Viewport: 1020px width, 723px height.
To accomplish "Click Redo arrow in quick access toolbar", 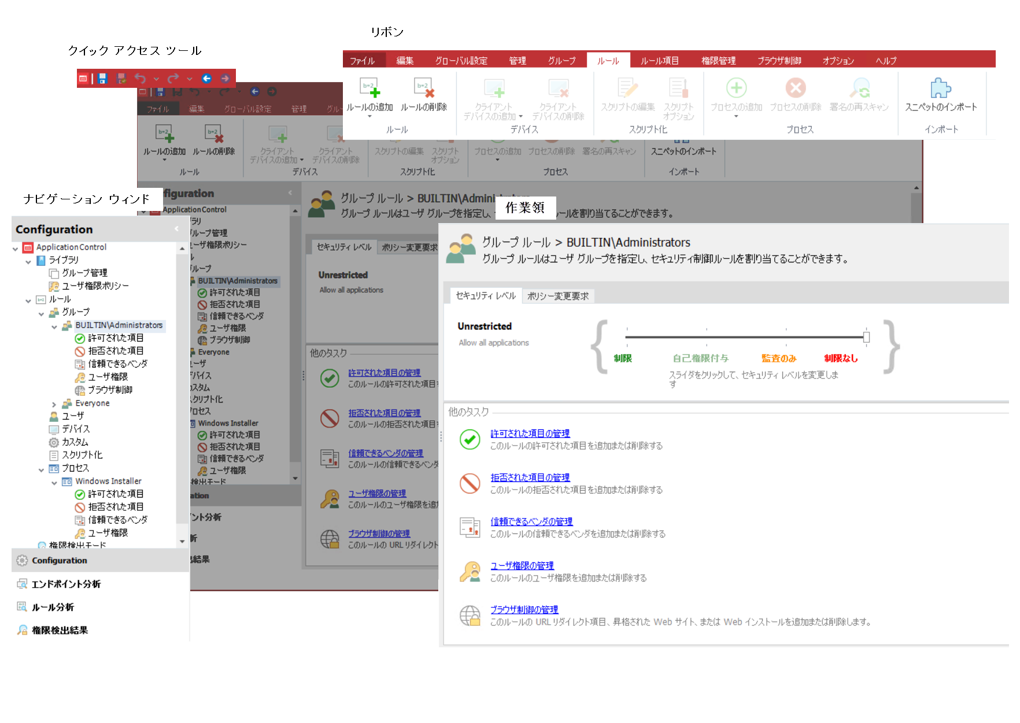I will pos(173,78).
